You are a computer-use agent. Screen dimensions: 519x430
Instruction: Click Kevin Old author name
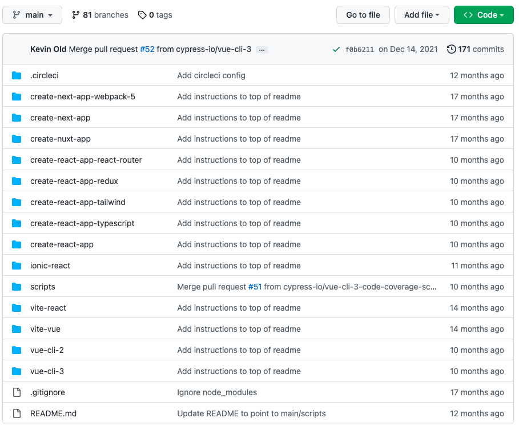49,49
